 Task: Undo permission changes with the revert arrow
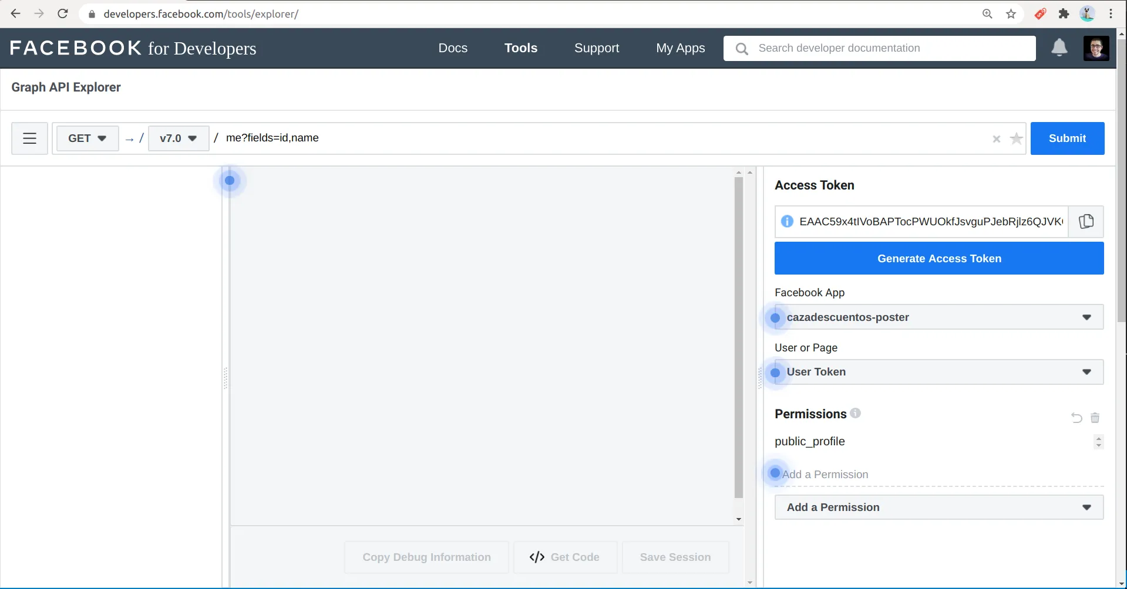(x=1076, y=418)
